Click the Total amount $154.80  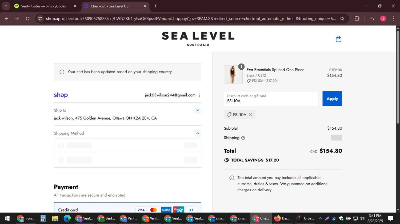tap(331, 151)
